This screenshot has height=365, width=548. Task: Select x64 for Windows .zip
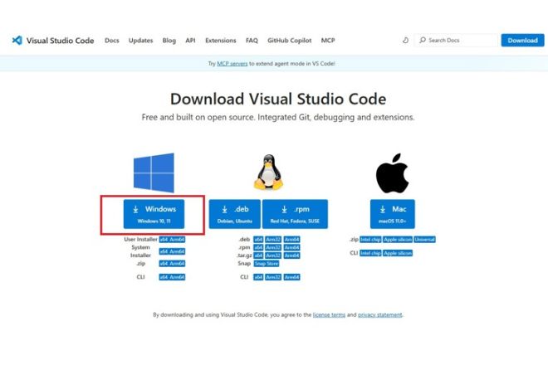164,263
